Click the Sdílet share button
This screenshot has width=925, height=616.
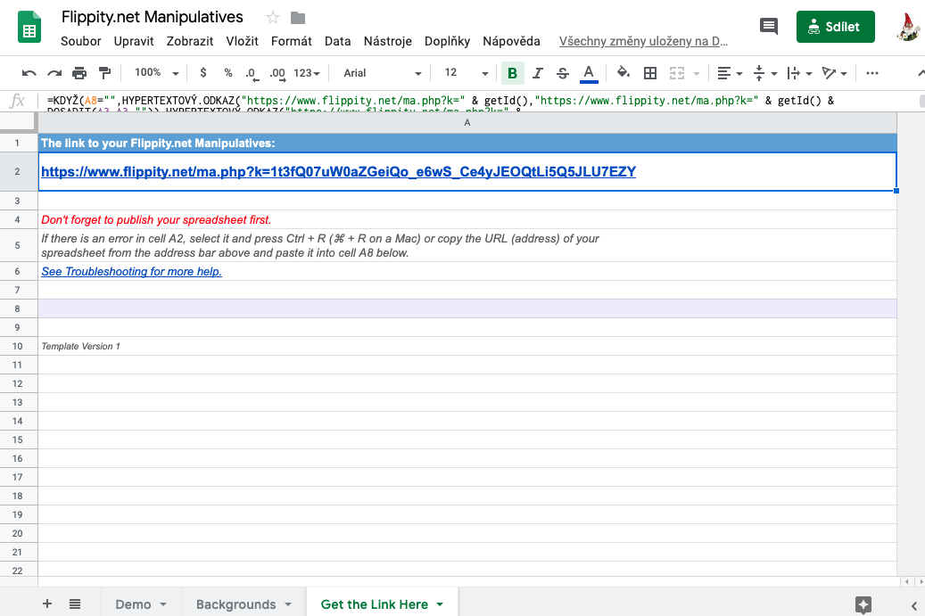(835, 27)
